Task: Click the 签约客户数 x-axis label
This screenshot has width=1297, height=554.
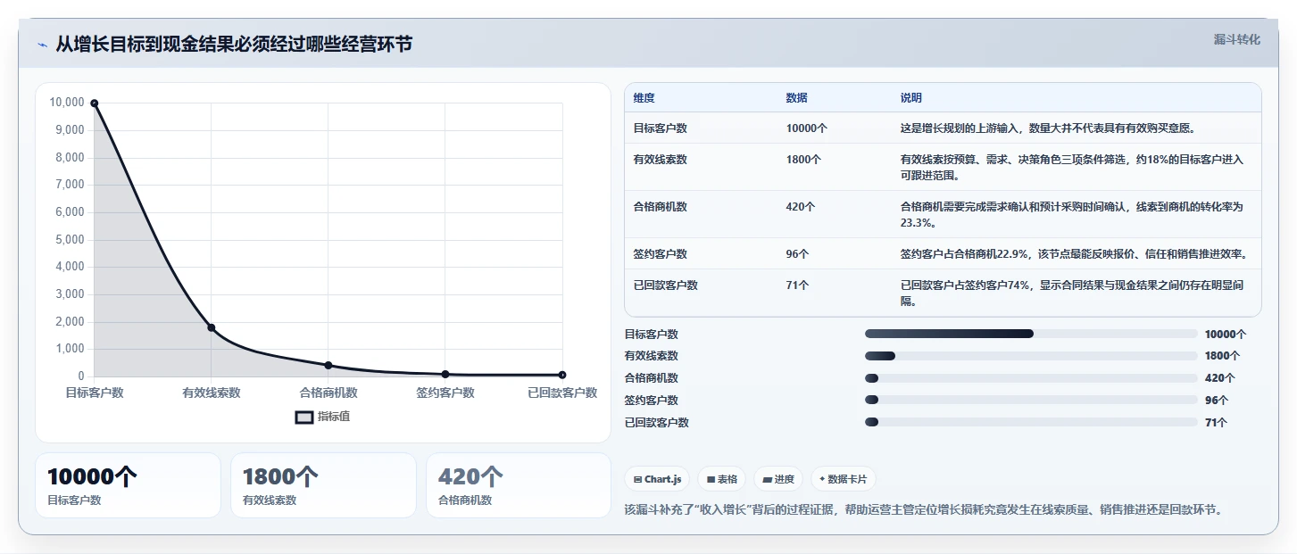Action: [x=445, y=393]
